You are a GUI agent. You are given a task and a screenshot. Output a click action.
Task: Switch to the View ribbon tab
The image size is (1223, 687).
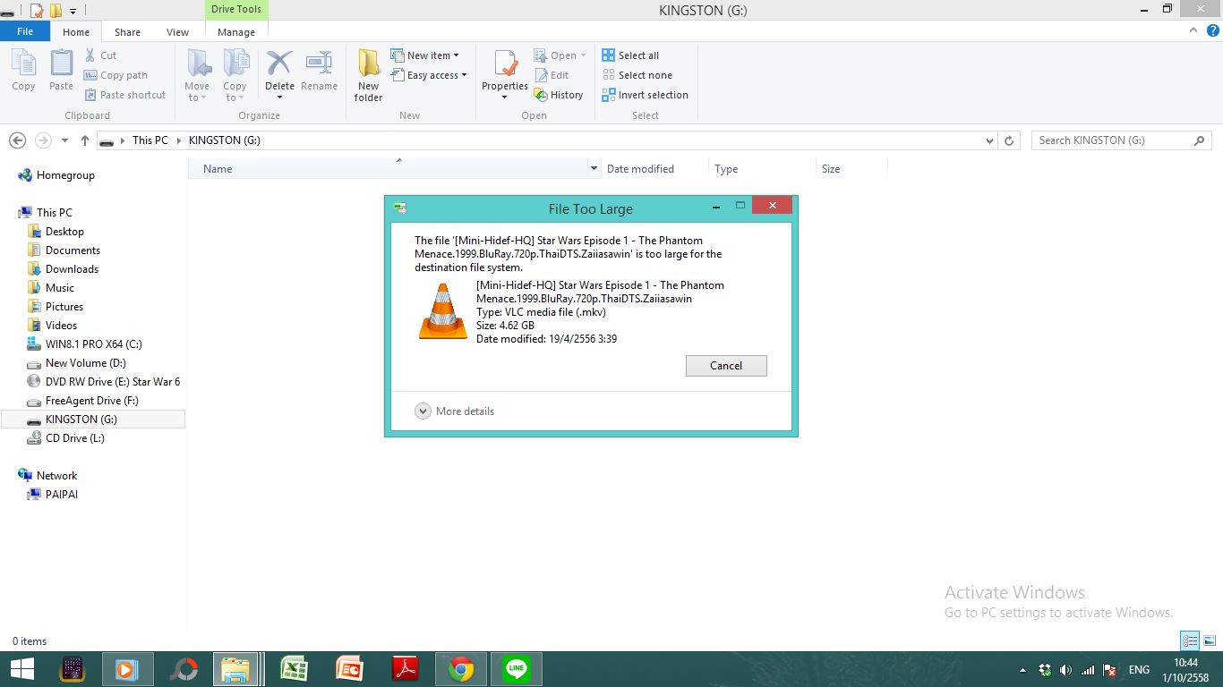(x=177, y=32)
